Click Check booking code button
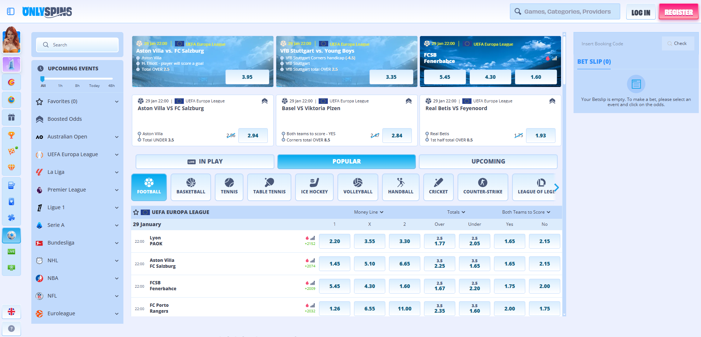The width and height of the screenshot is (701, 337). coord(678,43)
